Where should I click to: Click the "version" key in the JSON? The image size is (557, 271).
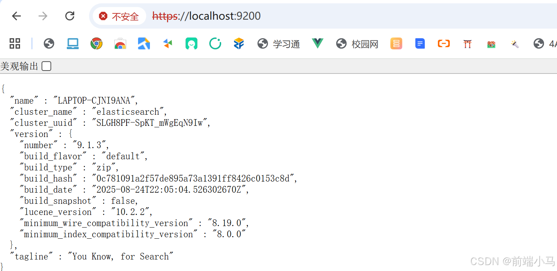31,134
